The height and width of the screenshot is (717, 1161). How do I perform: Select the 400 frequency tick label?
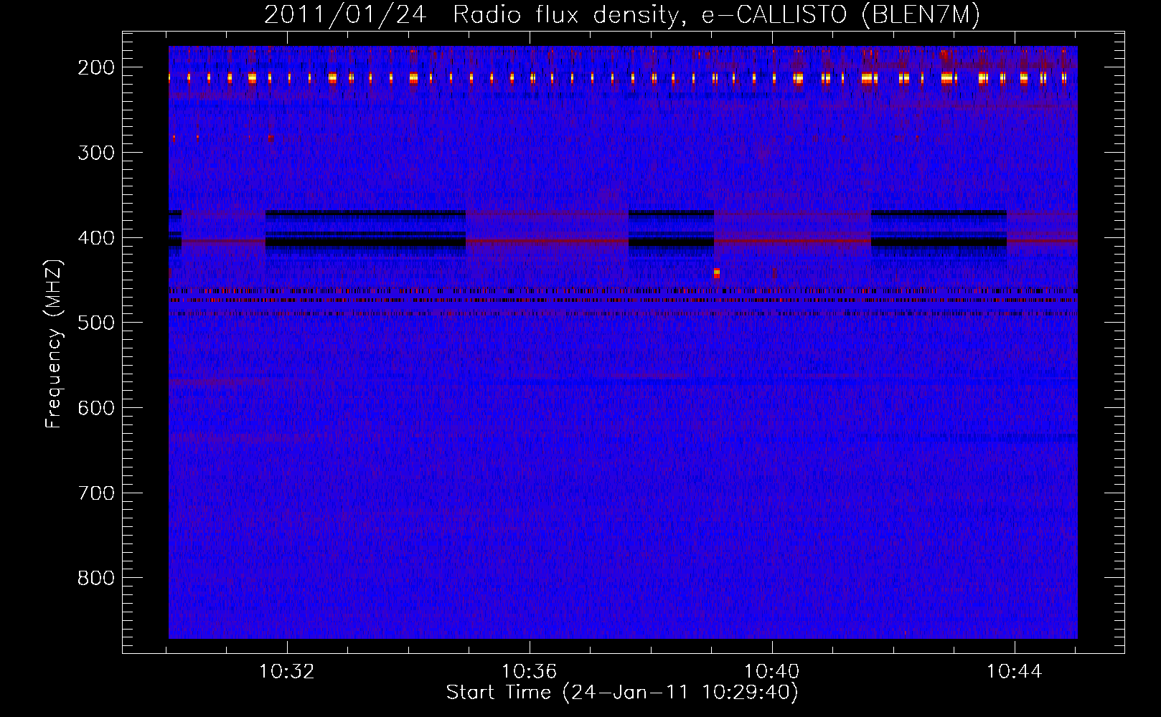96,238
